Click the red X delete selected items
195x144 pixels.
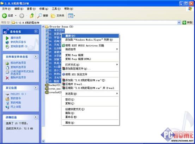[x=7, y=78]
